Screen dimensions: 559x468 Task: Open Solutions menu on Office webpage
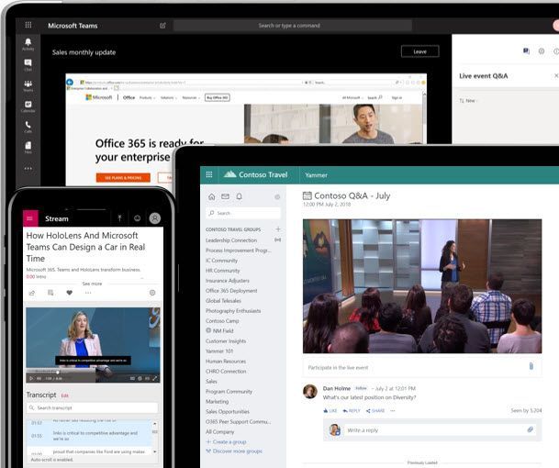168,97
